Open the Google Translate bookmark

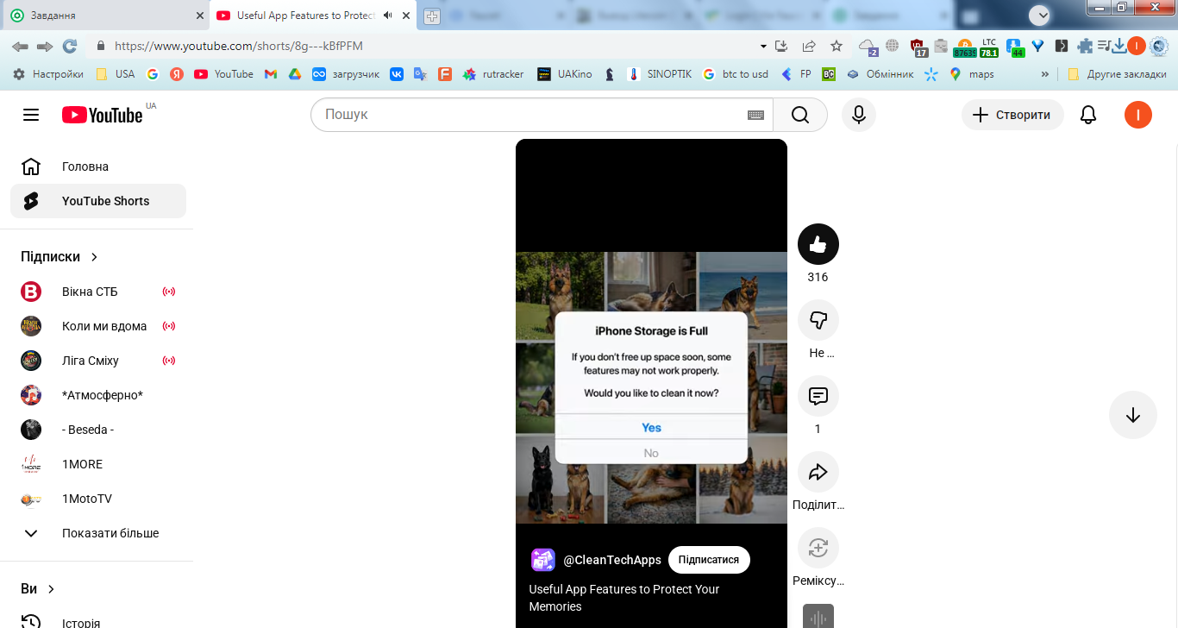pos(421,74)
